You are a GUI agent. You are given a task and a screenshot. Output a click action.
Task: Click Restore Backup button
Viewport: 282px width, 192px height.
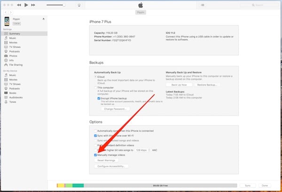[207, 85]
